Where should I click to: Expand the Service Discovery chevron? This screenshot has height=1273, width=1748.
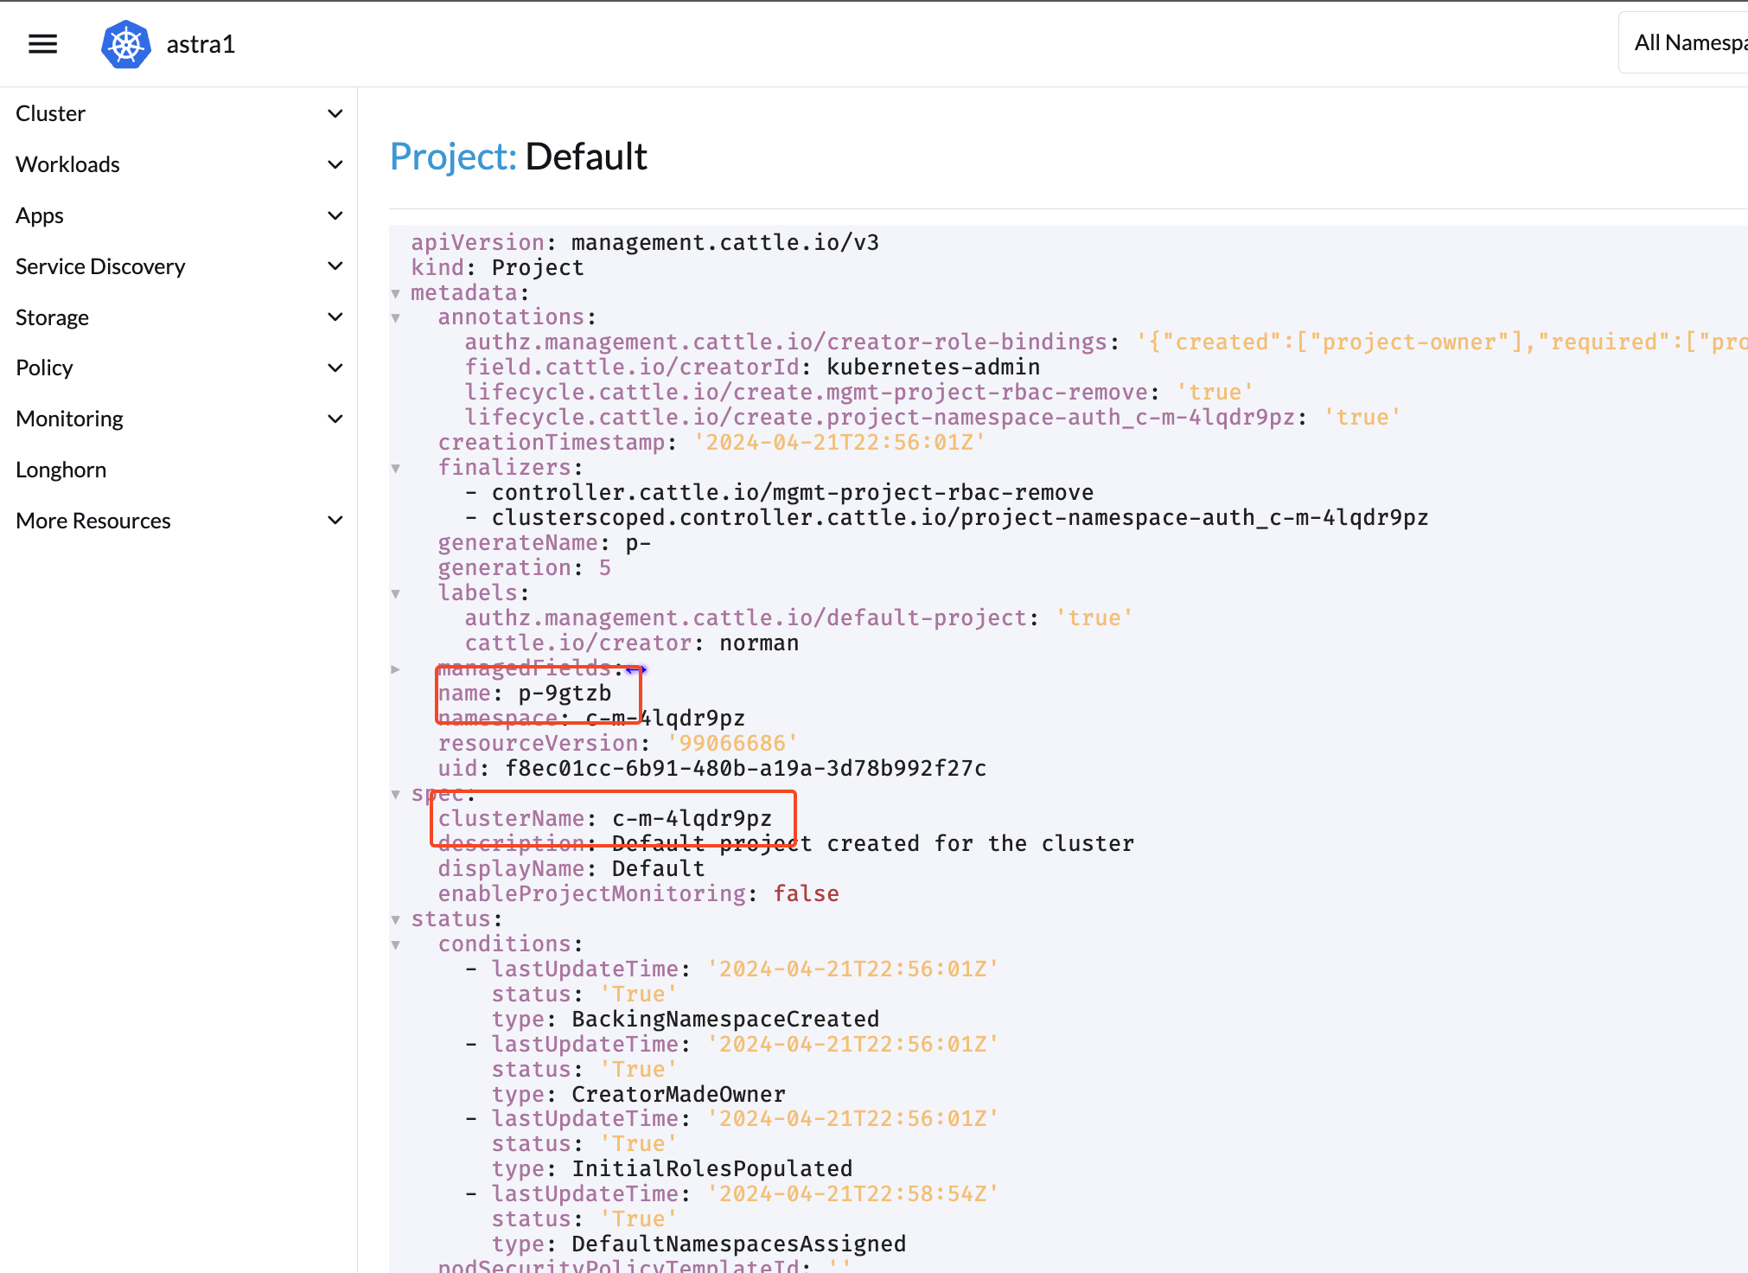pos(335,266)
